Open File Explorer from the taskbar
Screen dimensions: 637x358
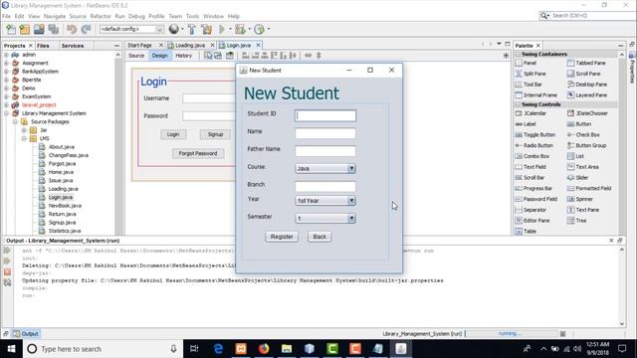(x=287, y=349)
